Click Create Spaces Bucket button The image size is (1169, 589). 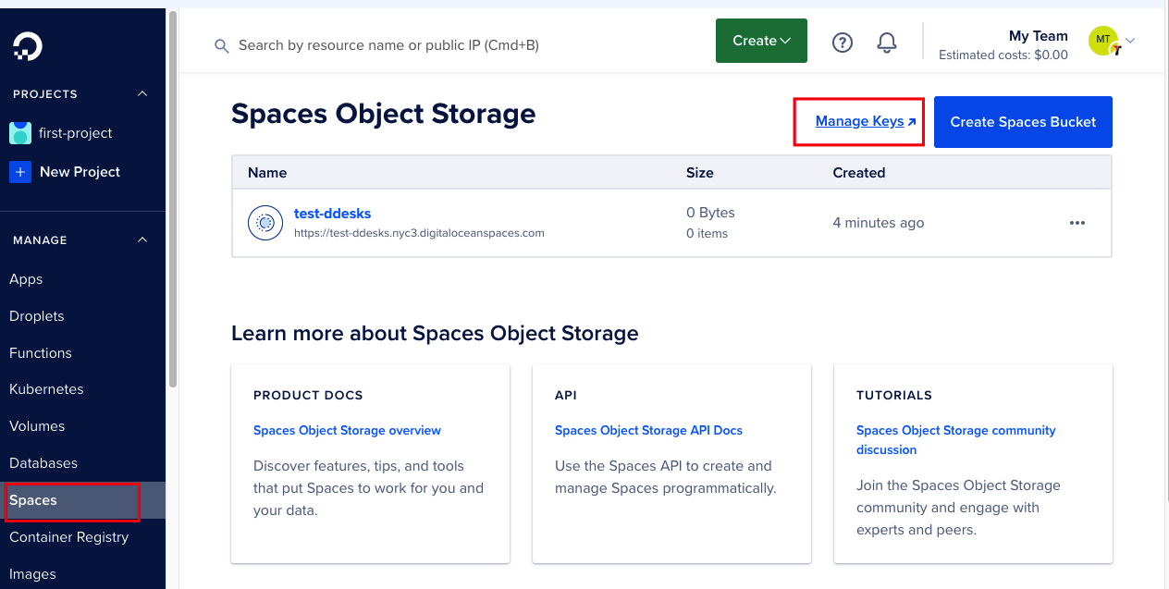tap(1023, 122)
